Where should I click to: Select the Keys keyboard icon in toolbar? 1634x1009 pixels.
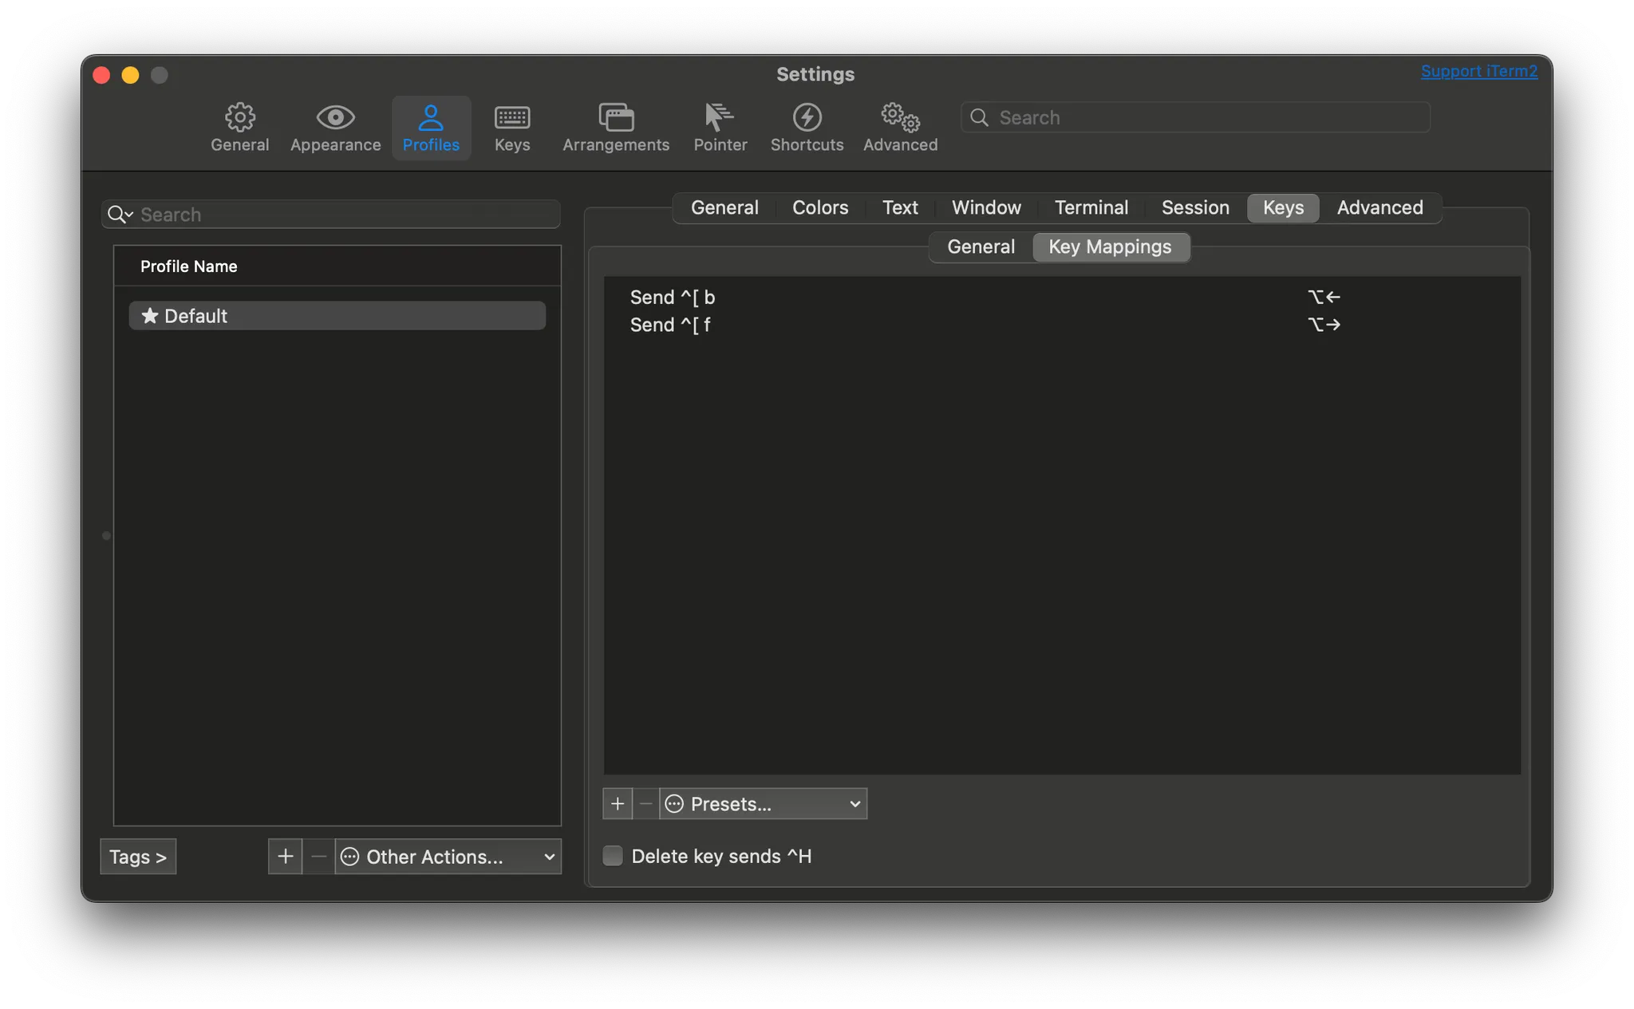(511, 118)
